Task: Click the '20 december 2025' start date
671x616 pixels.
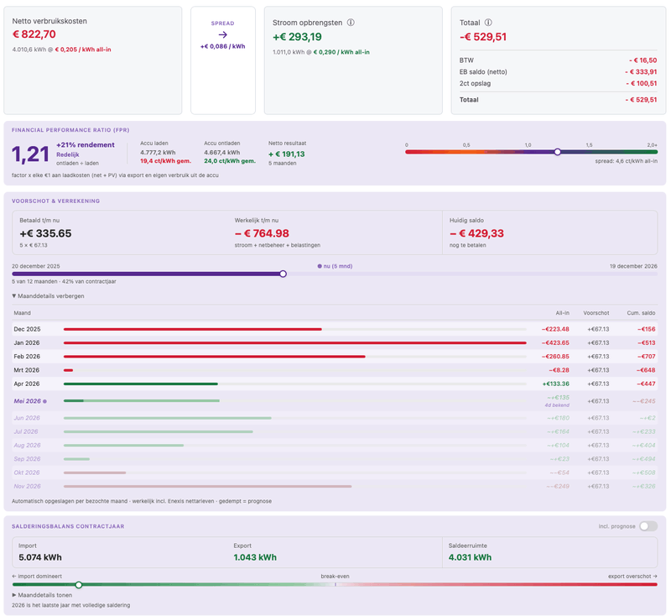Action: click(x=36, y=266)
